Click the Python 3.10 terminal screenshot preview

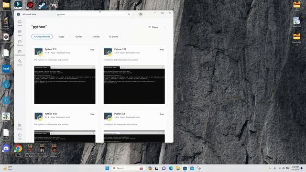pos(65,136)
